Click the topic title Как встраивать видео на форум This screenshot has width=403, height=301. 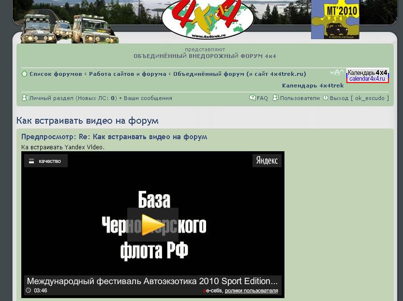[x=87, y=121]
